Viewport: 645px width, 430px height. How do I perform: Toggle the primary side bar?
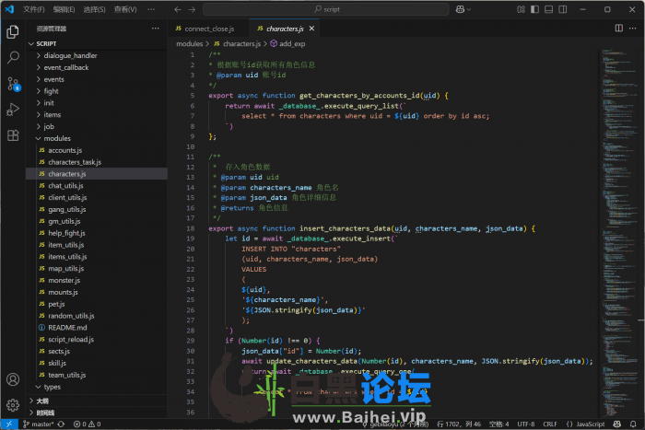click(x=534, y=9)
